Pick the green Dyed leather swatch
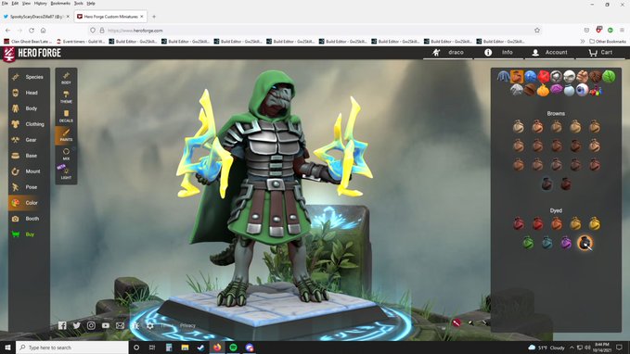This screenshot has width=630, height=354. [528, 243]
